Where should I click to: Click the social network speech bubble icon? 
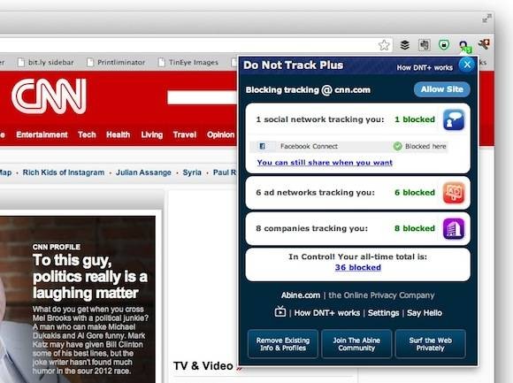point(454,119)
